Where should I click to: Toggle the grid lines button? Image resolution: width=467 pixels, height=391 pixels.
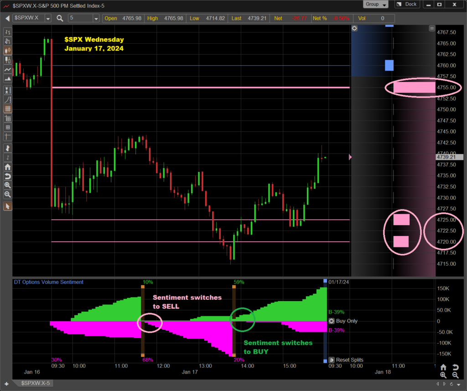coord(7,109)
